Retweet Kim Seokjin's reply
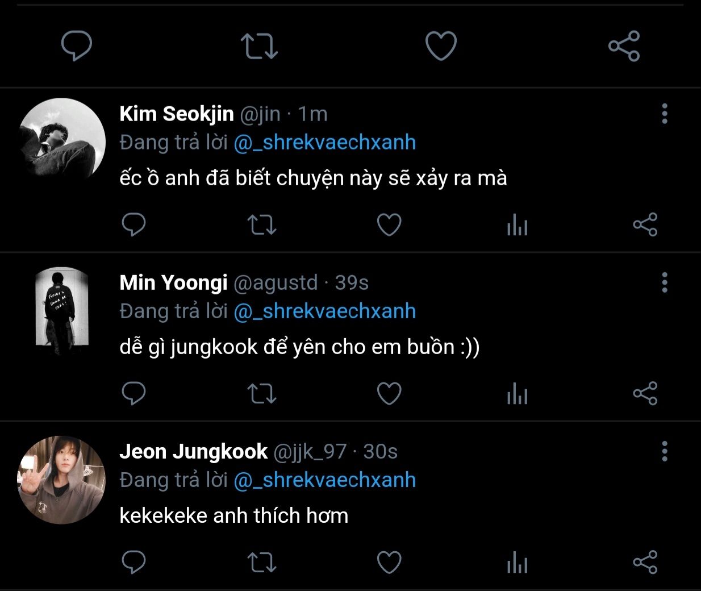701x591 pixels. click(262, 225)
